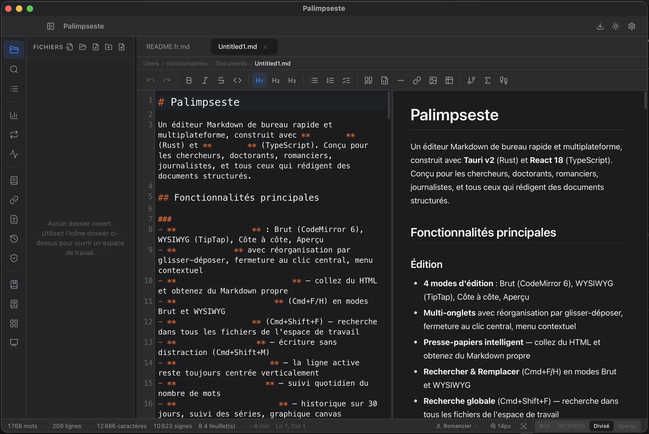Click the export download icon
This screenshot has height=434, width=649.
click(600, 26)
